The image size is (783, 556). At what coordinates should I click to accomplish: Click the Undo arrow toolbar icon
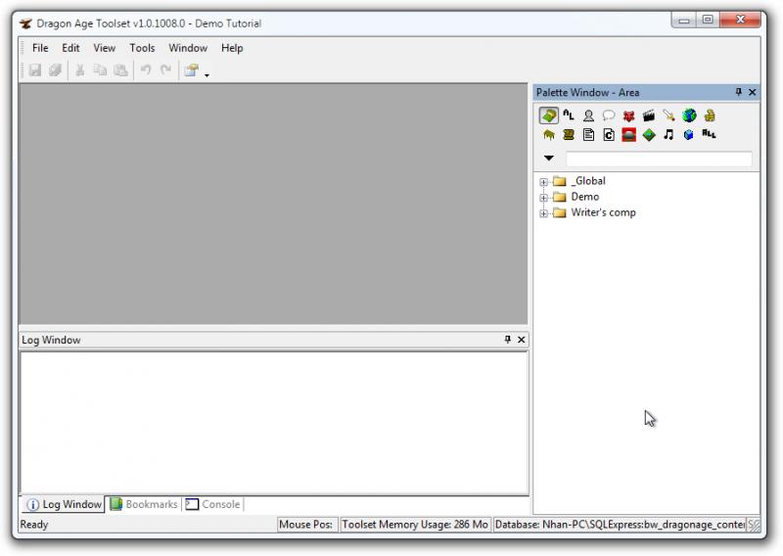tap(146, 69)
